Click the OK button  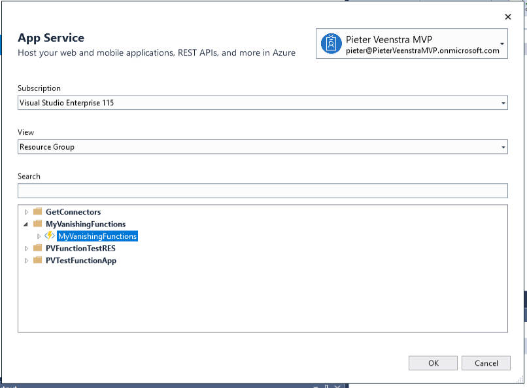click(433, 363)
